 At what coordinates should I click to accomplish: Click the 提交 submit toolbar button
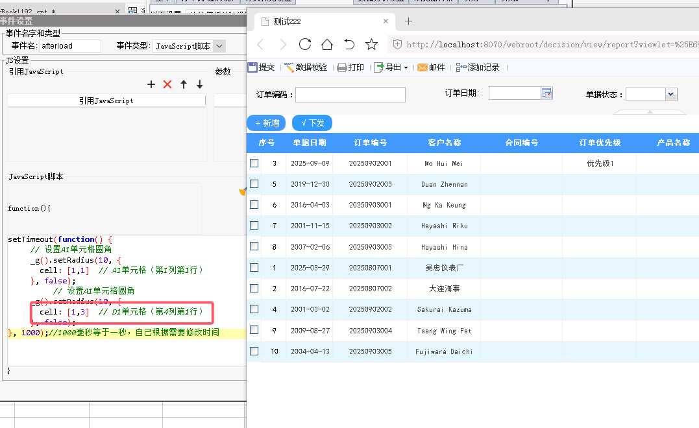261,67
